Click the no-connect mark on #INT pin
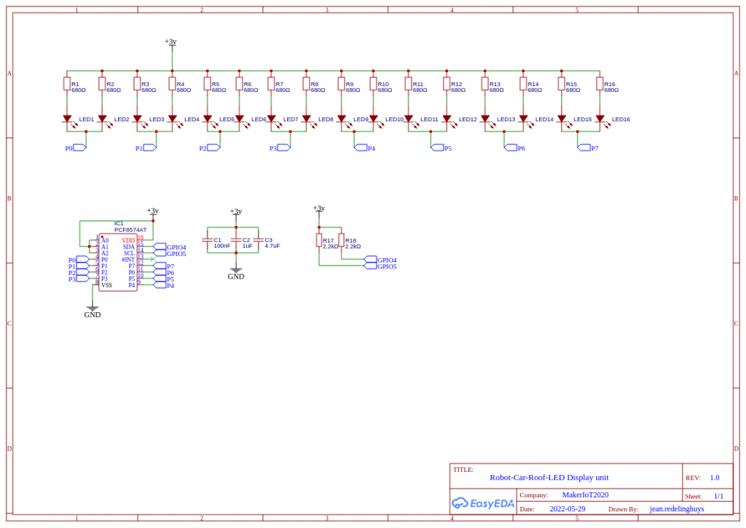 [153, 260]
